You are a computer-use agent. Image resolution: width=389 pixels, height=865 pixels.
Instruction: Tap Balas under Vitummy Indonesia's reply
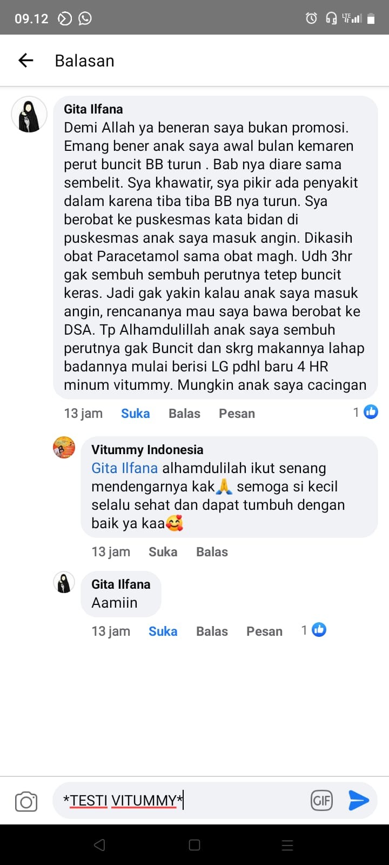coord(212,552)
